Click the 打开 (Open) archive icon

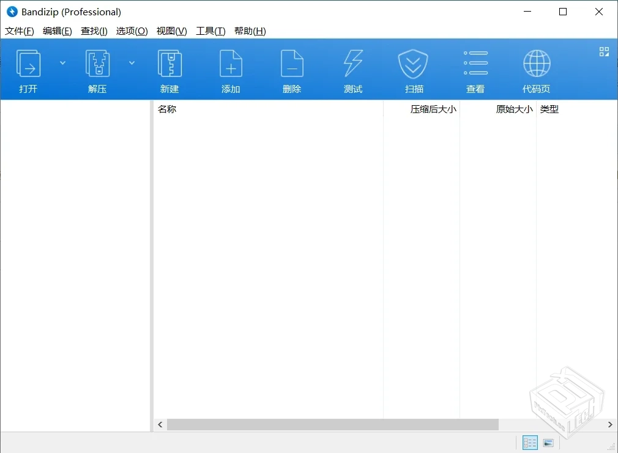point(28,64)
